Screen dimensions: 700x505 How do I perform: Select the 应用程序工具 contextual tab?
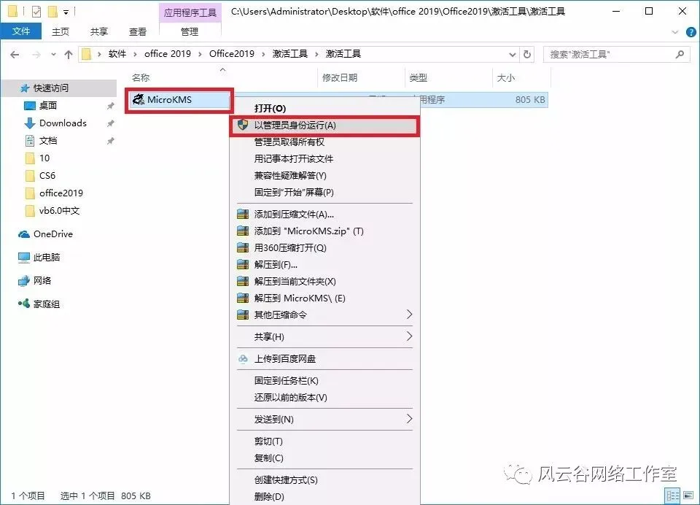click(x=190, y=12)
